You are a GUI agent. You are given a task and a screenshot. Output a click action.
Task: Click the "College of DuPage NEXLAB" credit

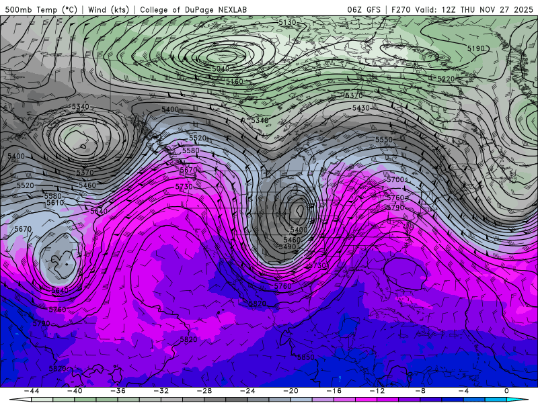(193, 9)
